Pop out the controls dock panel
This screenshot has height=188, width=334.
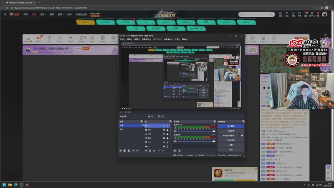[x=243, y=122]
